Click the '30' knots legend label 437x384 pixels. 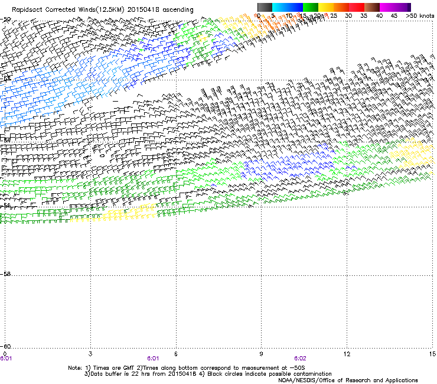(x=348, y=16)
